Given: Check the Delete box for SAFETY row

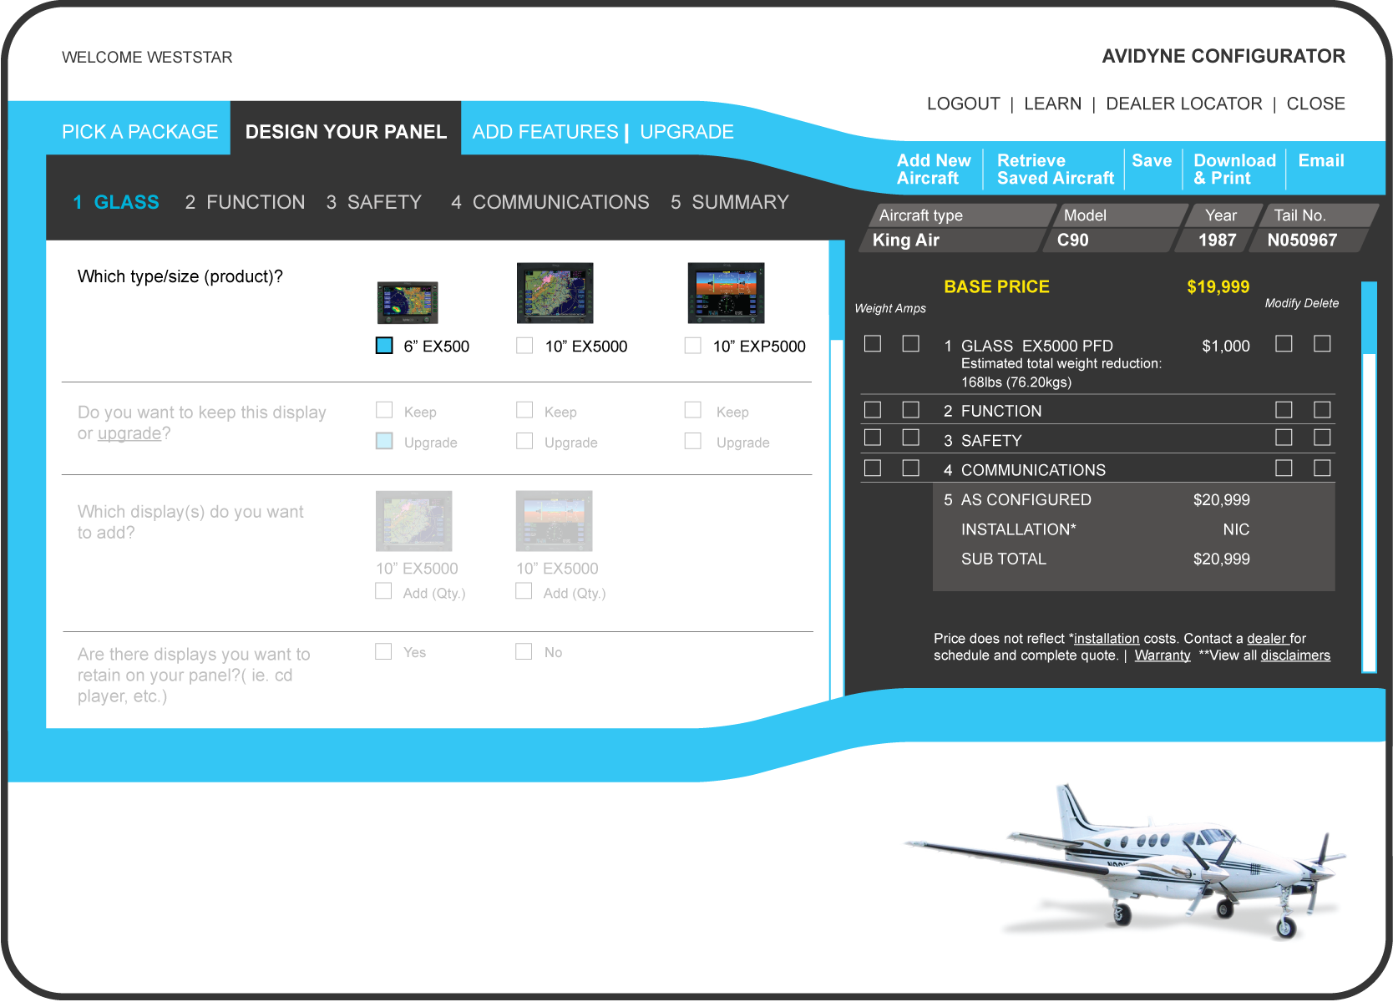Looking at the screenshot, I should tap(1322, 438).
